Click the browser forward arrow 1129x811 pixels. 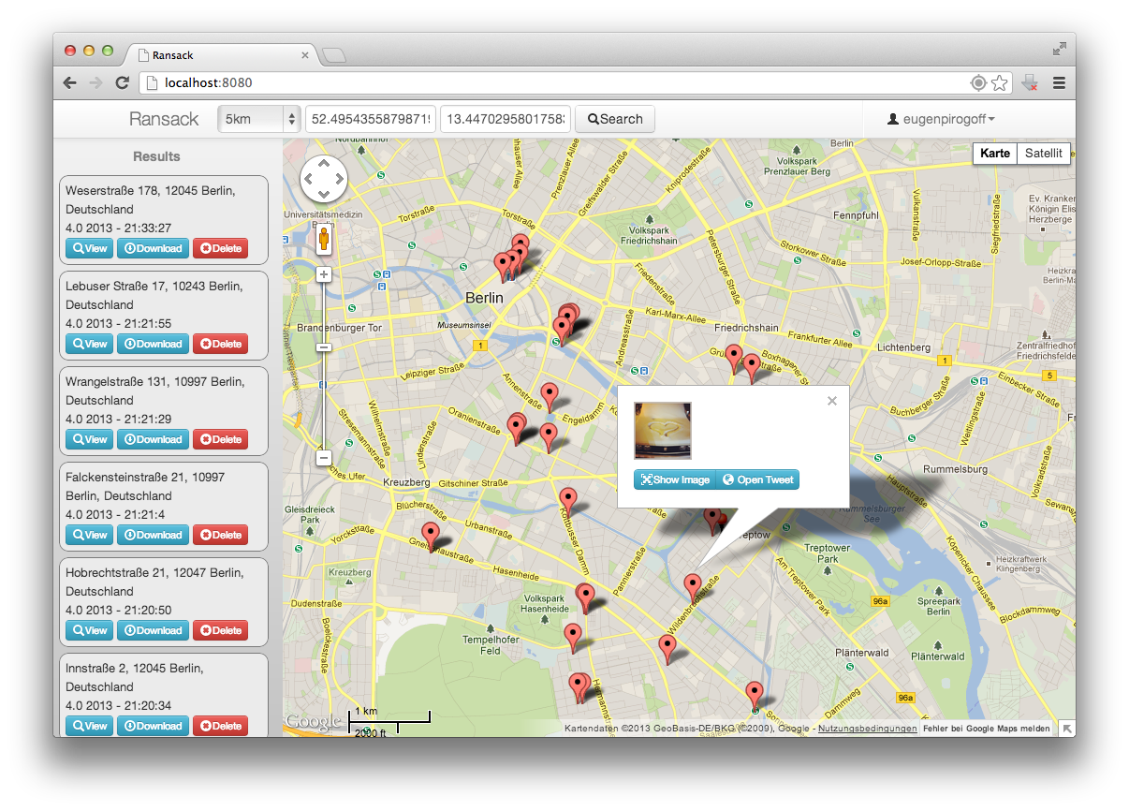[95, 82]
